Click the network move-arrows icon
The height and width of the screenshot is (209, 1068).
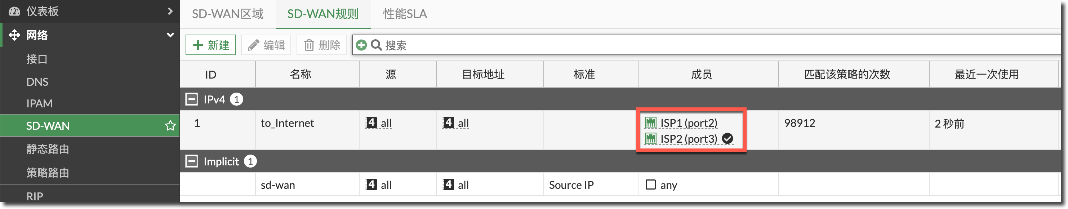click(x=14, y=35)
